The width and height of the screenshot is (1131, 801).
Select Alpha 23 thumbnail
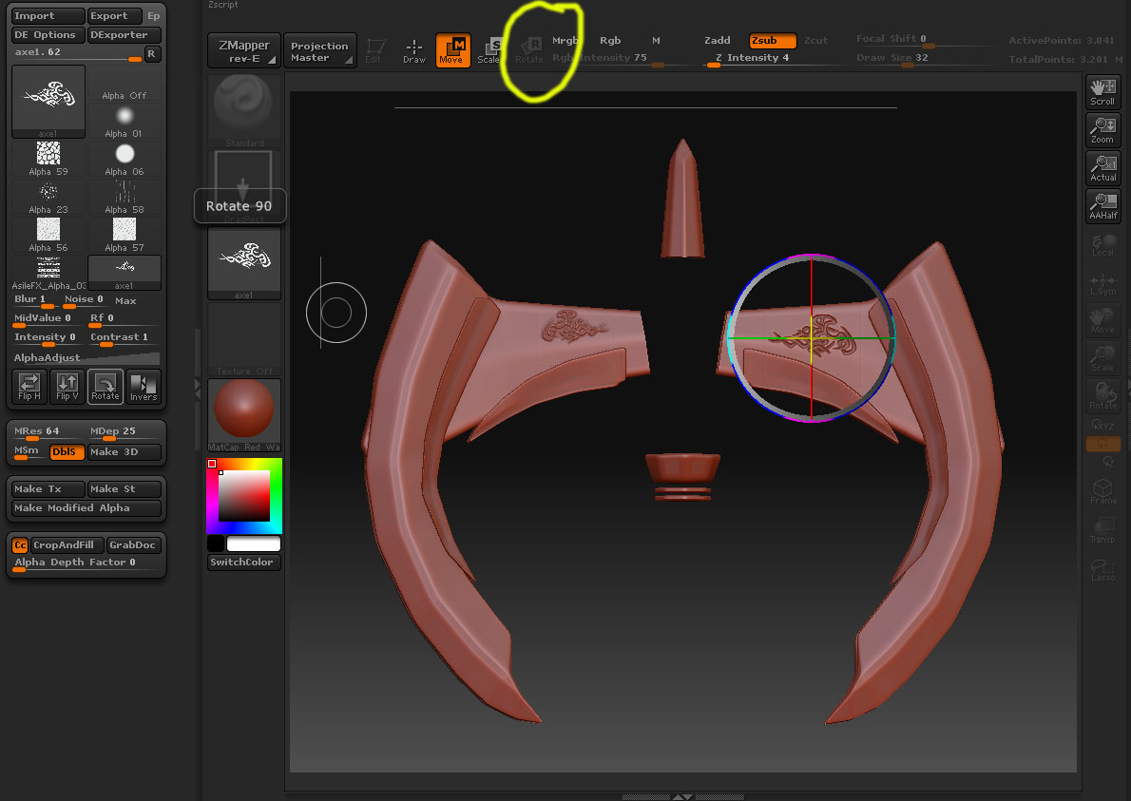(x=48, y=198)
